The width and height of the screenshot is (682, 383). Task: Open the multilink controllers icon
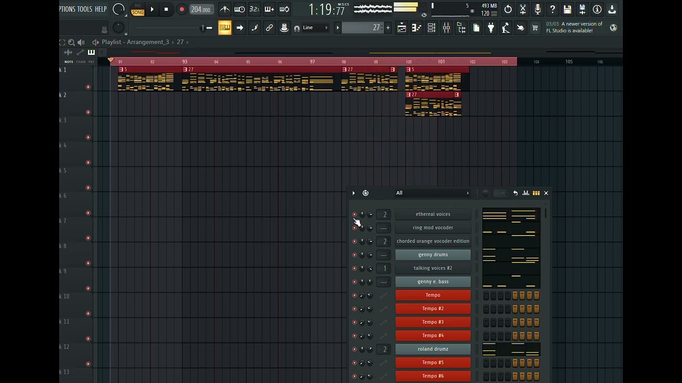tap(285, 28)
